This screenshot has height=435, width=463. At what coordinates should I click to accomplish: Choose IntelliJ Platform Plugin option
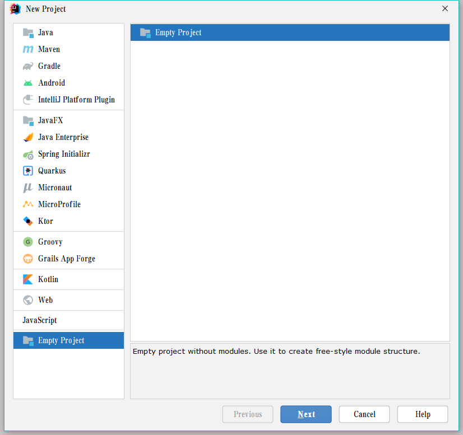76,100
